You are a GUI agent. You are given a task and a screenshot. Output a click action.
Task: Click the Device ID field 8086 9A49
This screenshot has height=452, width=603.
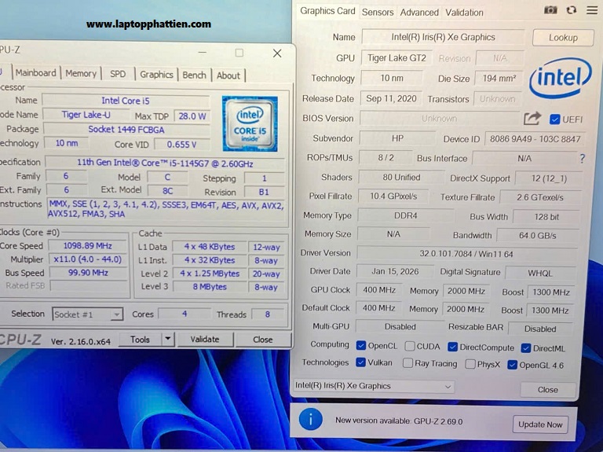pyautogui.click(x=535, y=139)
